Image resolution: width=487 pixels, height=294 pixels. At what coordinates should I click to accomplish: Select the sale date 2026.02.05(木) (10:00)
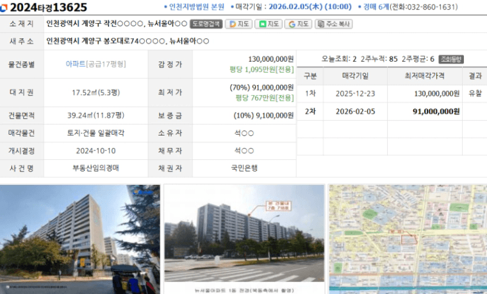pyautogui.click(x=310, y=7)
